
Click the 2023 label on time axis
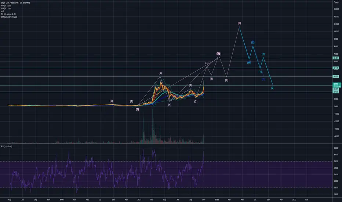pos(294,199)
